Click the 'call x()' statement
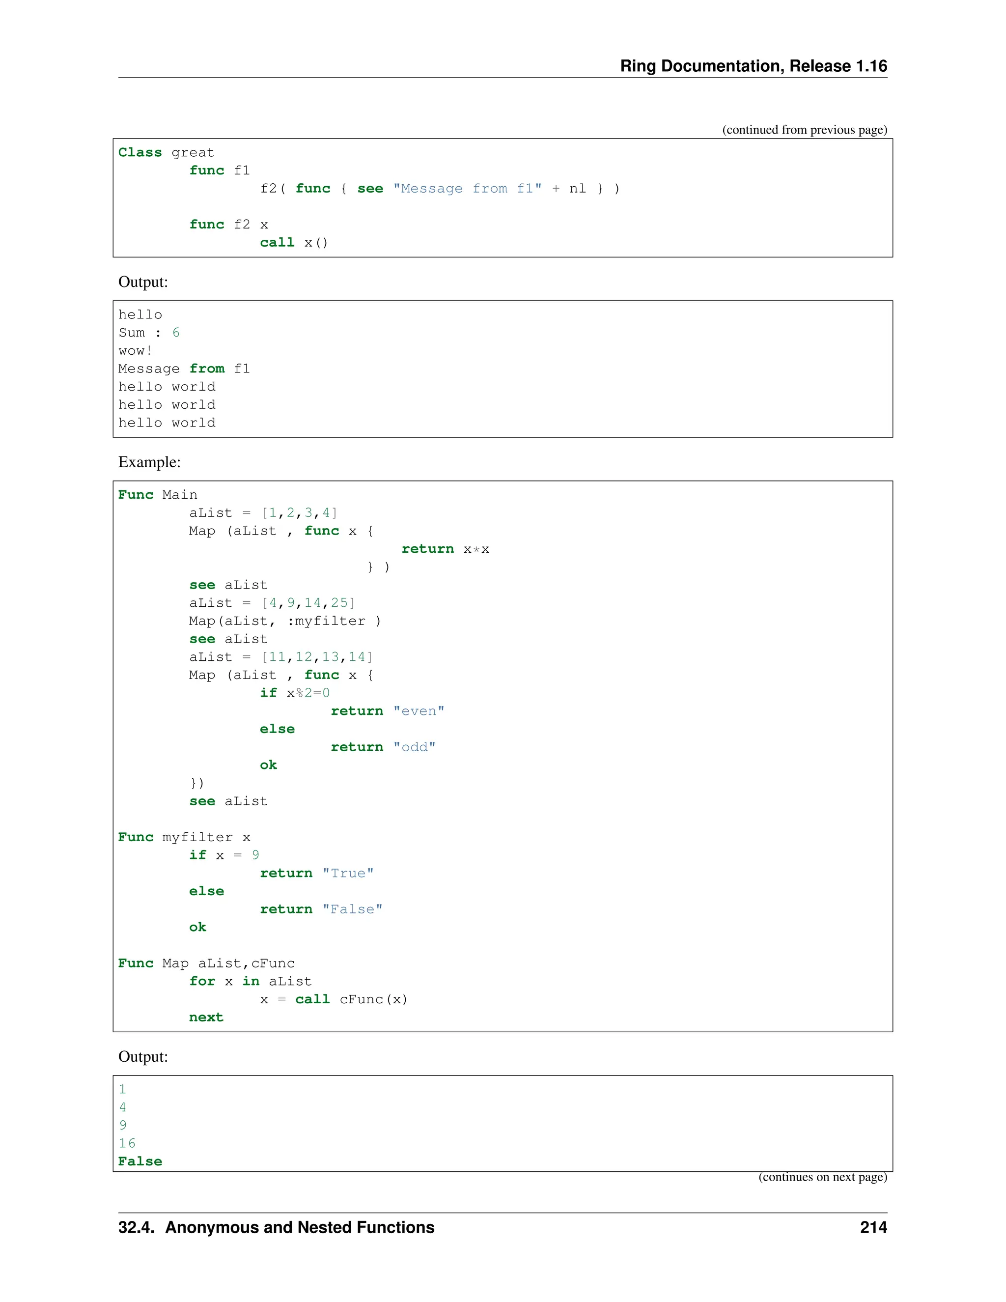The image size is (1006, 1302). click(294, 243)
